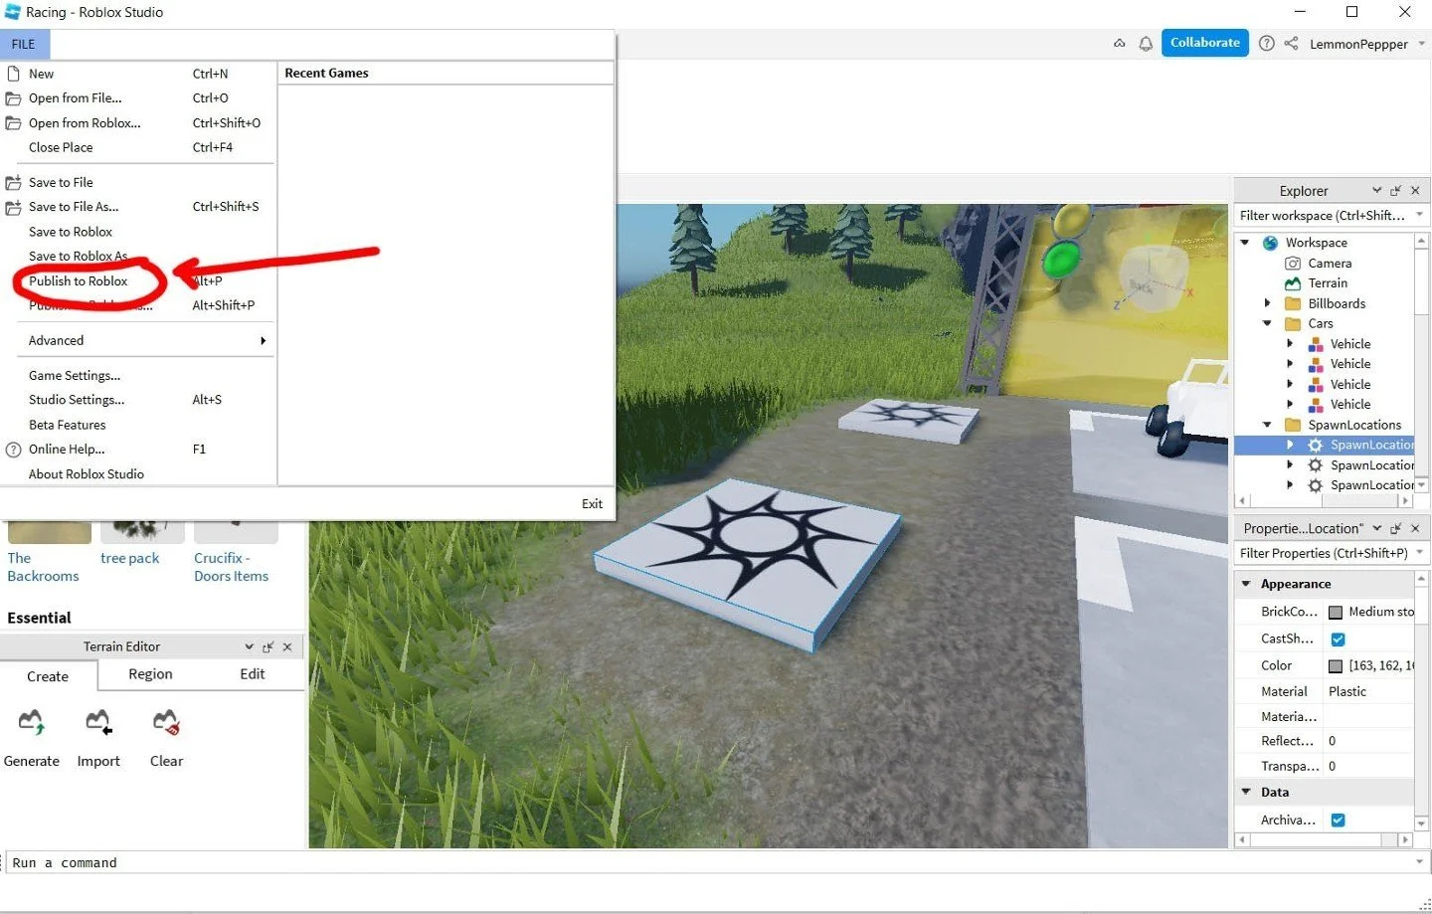Click the Transparency property value field
This screenshot has width=1432, height=914.
click(1368, 767)
